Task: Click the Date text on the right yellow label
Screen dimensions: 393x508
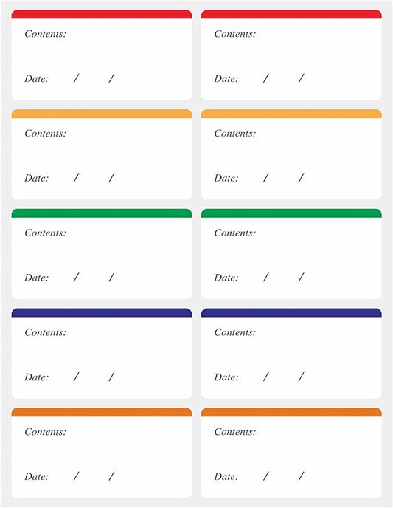Action: coord(226,178)
